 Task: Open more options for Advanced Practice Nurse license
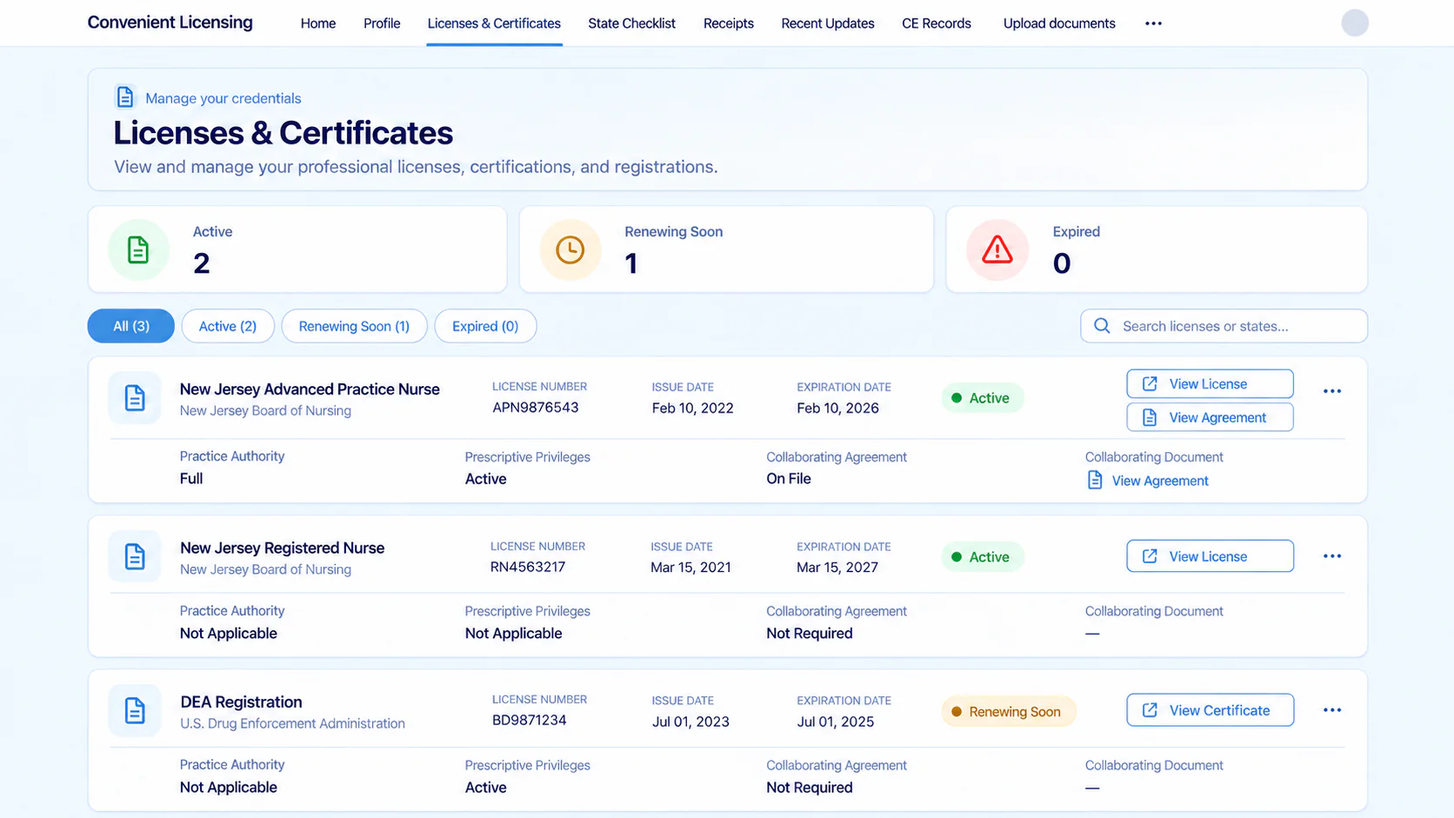point(1331,391)
